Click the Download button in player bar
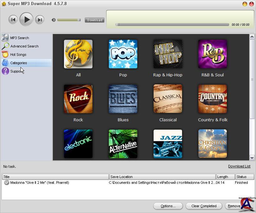The height and width of the screenshot is (213, 256). point(95,20)
